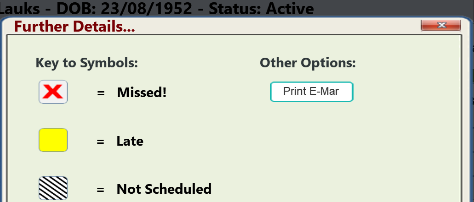The height and width of the screenshot is (202, 474).
Task: Close the Further Details dialog
Action: [x=441, y=25]
